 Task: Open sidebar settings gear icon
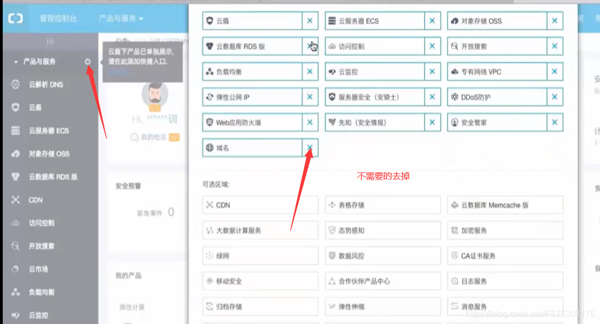pos(88,62)
